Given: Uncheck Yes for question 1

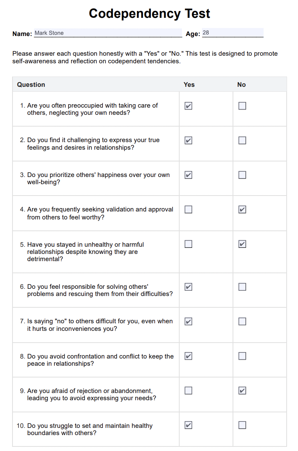Looking at the screenshot, I should pos(188,106).
